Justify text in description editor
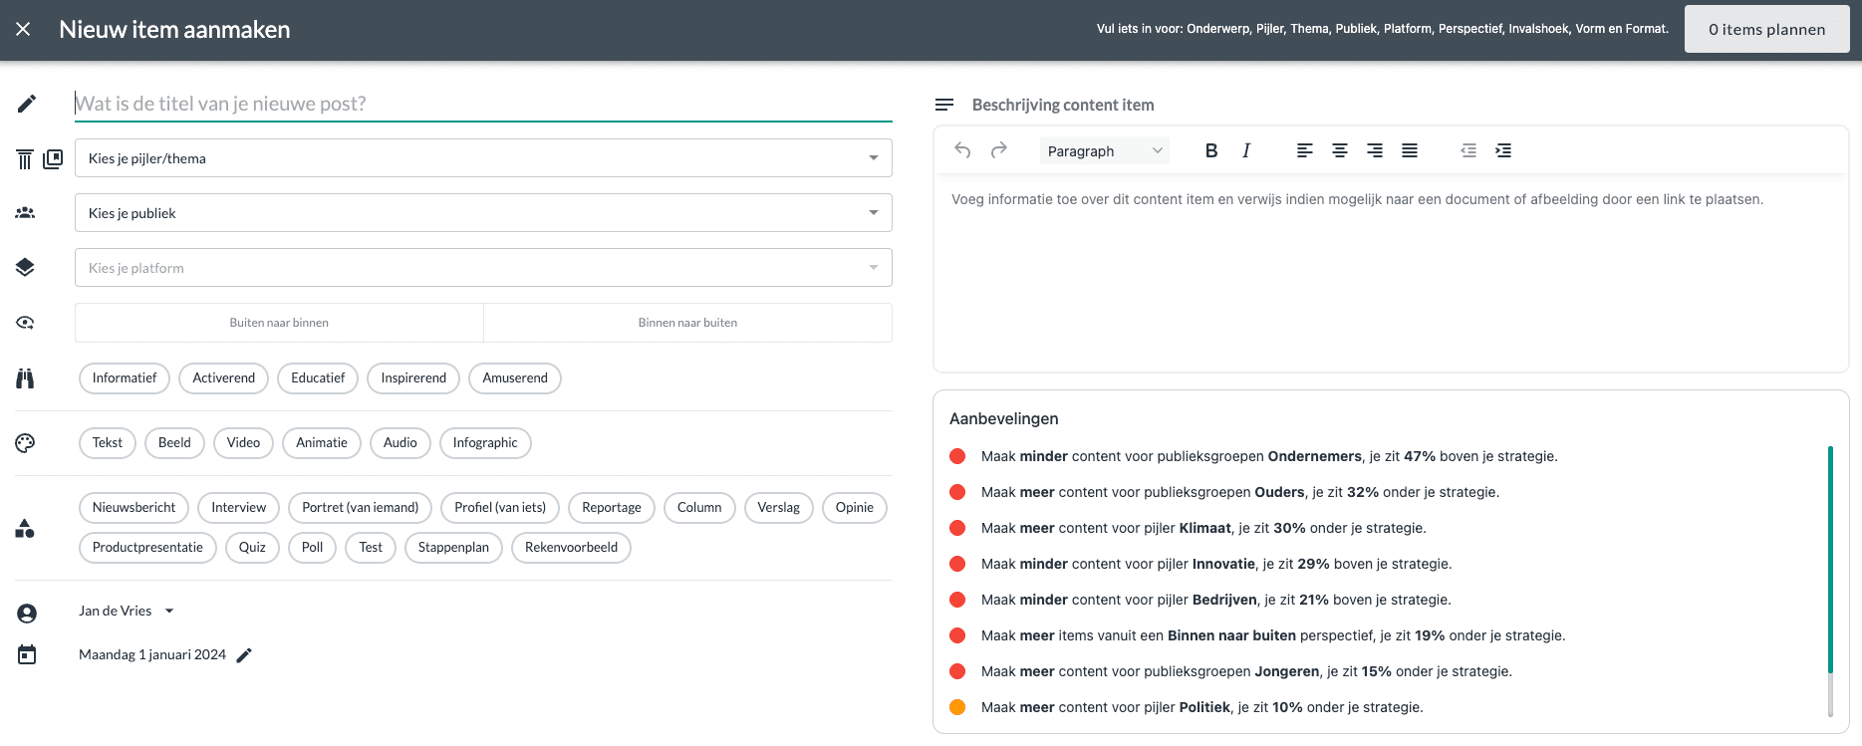Screen dimensions: 1862x746 (1410, 150)
